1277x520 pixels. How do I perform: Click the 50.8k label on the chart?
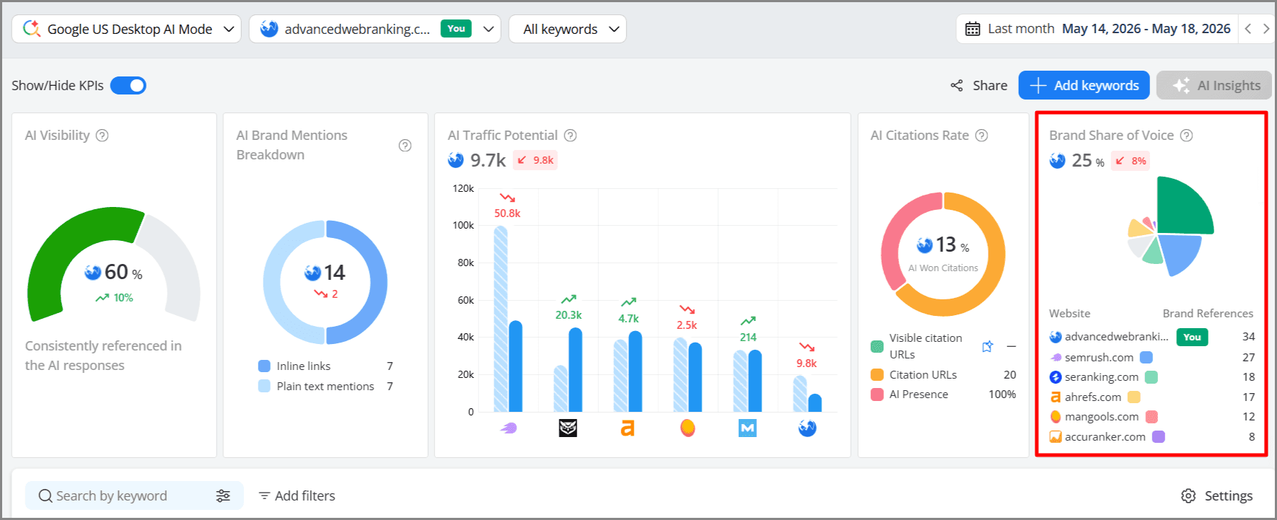[507, 213]
